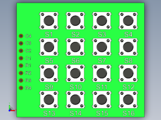This screenshot has height=120, width=161.
Task: Select the push button above label S6
Action: pyautogui.click(x=75, y=47)
